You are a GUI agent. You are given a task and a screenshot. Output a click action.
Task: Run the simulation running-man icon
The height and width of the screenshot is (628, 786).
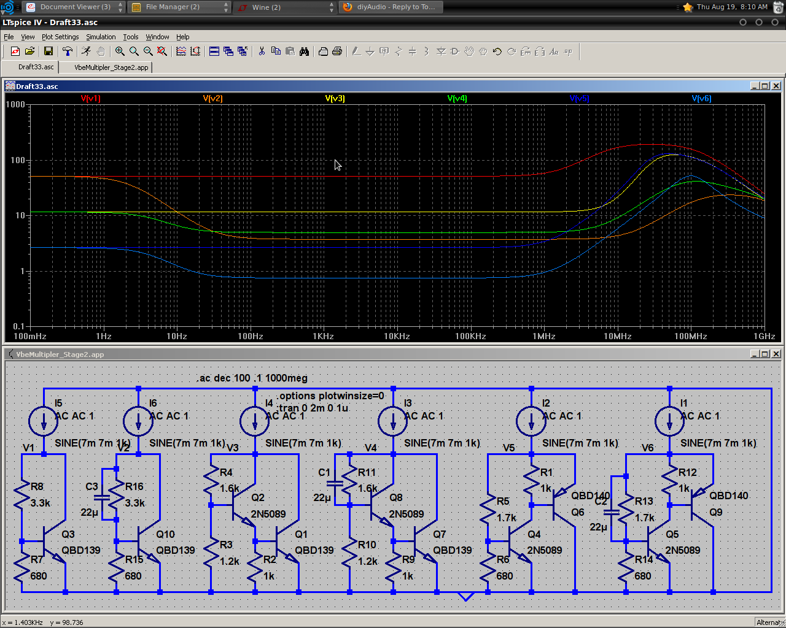[87, 52]
